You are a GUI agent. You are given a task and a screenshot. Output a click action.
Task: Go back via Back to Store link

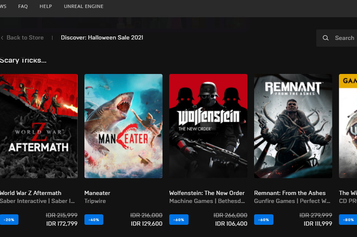click(x=25, y=38)
